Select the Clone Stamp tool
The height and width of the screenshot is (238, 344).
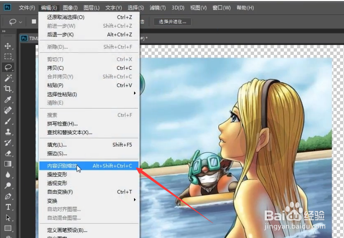tap(8, 131)
